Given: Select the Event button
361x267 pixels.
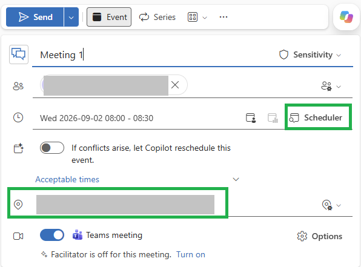Looking at the screenshot, I should (109, 17).
